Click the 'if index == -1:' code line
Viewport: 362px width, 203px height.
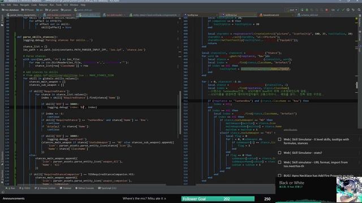point(52,113)
